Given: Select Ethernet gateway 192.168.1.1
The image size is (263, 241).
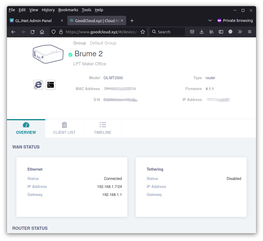Looking at the screenshot, I should (112, 195).
